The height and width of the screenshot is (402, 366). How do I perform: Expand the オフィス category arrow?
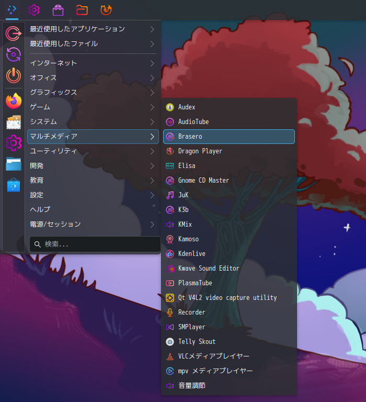tap(152, 78)
